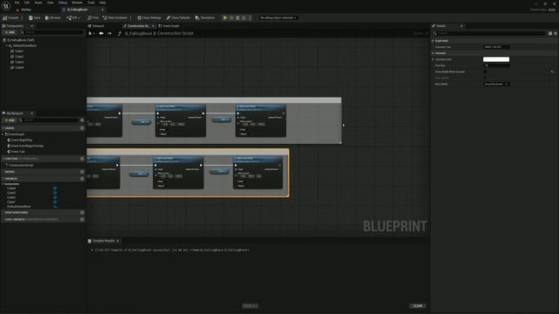This screenshot has height=314, width=559.
Task: Click the Simulation toolbar button
Action: tap(205, 17)
